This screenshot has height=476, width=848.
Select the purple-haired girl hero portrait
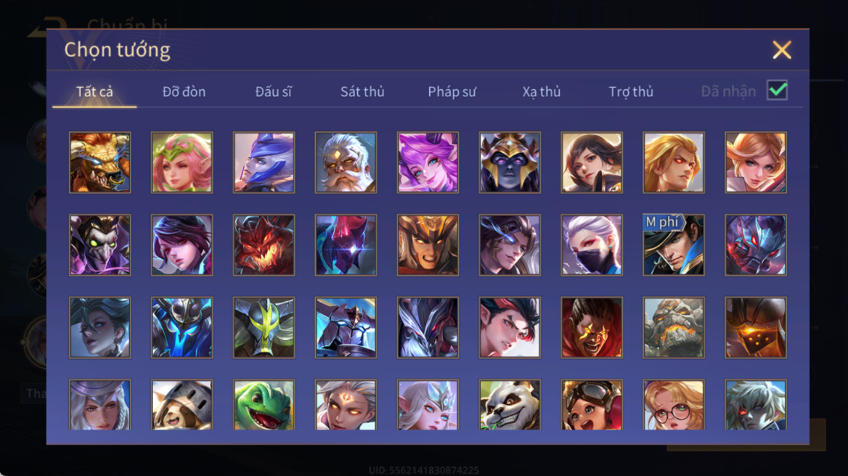coord(428,163)
